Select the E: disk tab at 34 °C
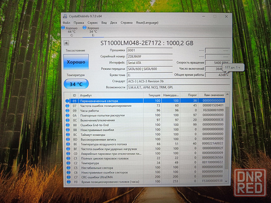This screenshot has height=203, width=271. coord(93,32)
